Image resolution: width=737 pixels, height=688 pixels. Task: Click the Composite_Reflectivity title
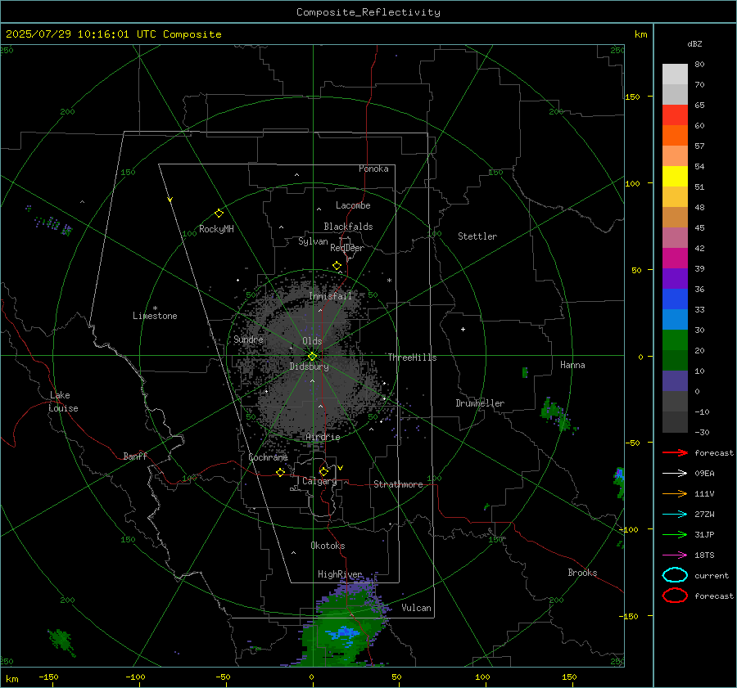[368, 12]
